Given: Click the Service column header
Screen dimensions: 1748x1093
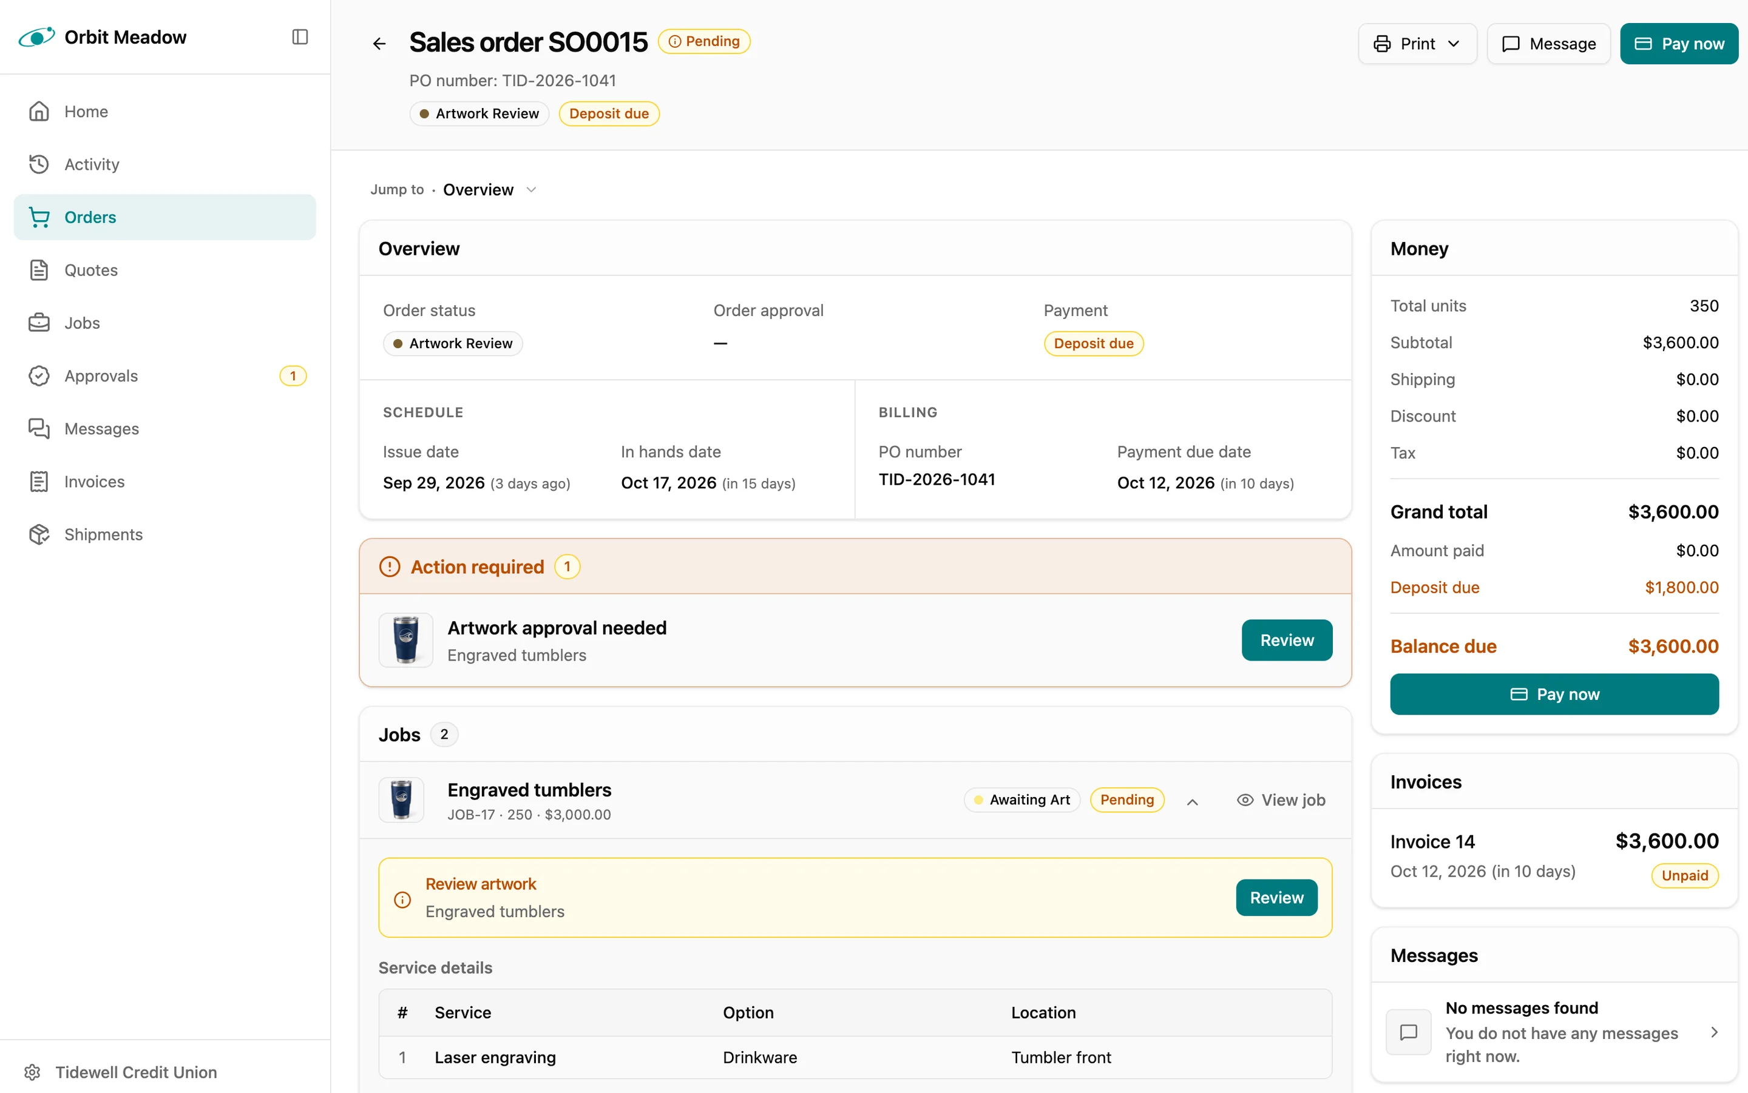Looking at the screenshot, I should pyautogui.click(x=463, y=1013).
